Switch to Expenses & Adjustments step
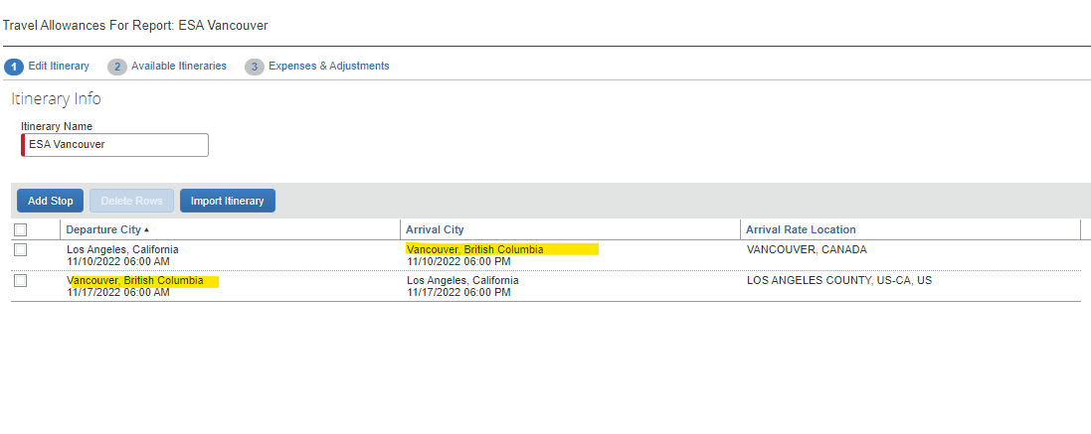 tap(329, 66)
